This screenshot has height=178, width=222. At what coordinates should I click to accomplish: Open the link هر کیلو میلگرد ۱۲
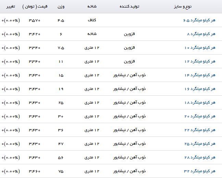coord(200,61)
